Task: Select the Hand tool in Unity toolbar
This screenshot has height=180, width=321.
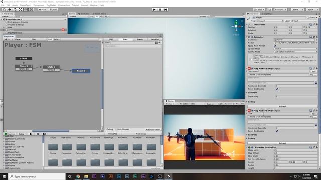Action: point(4,10)
